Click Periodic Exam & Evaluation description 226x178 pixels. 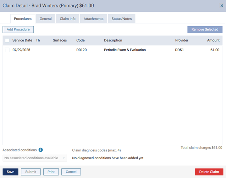point(125,50)
